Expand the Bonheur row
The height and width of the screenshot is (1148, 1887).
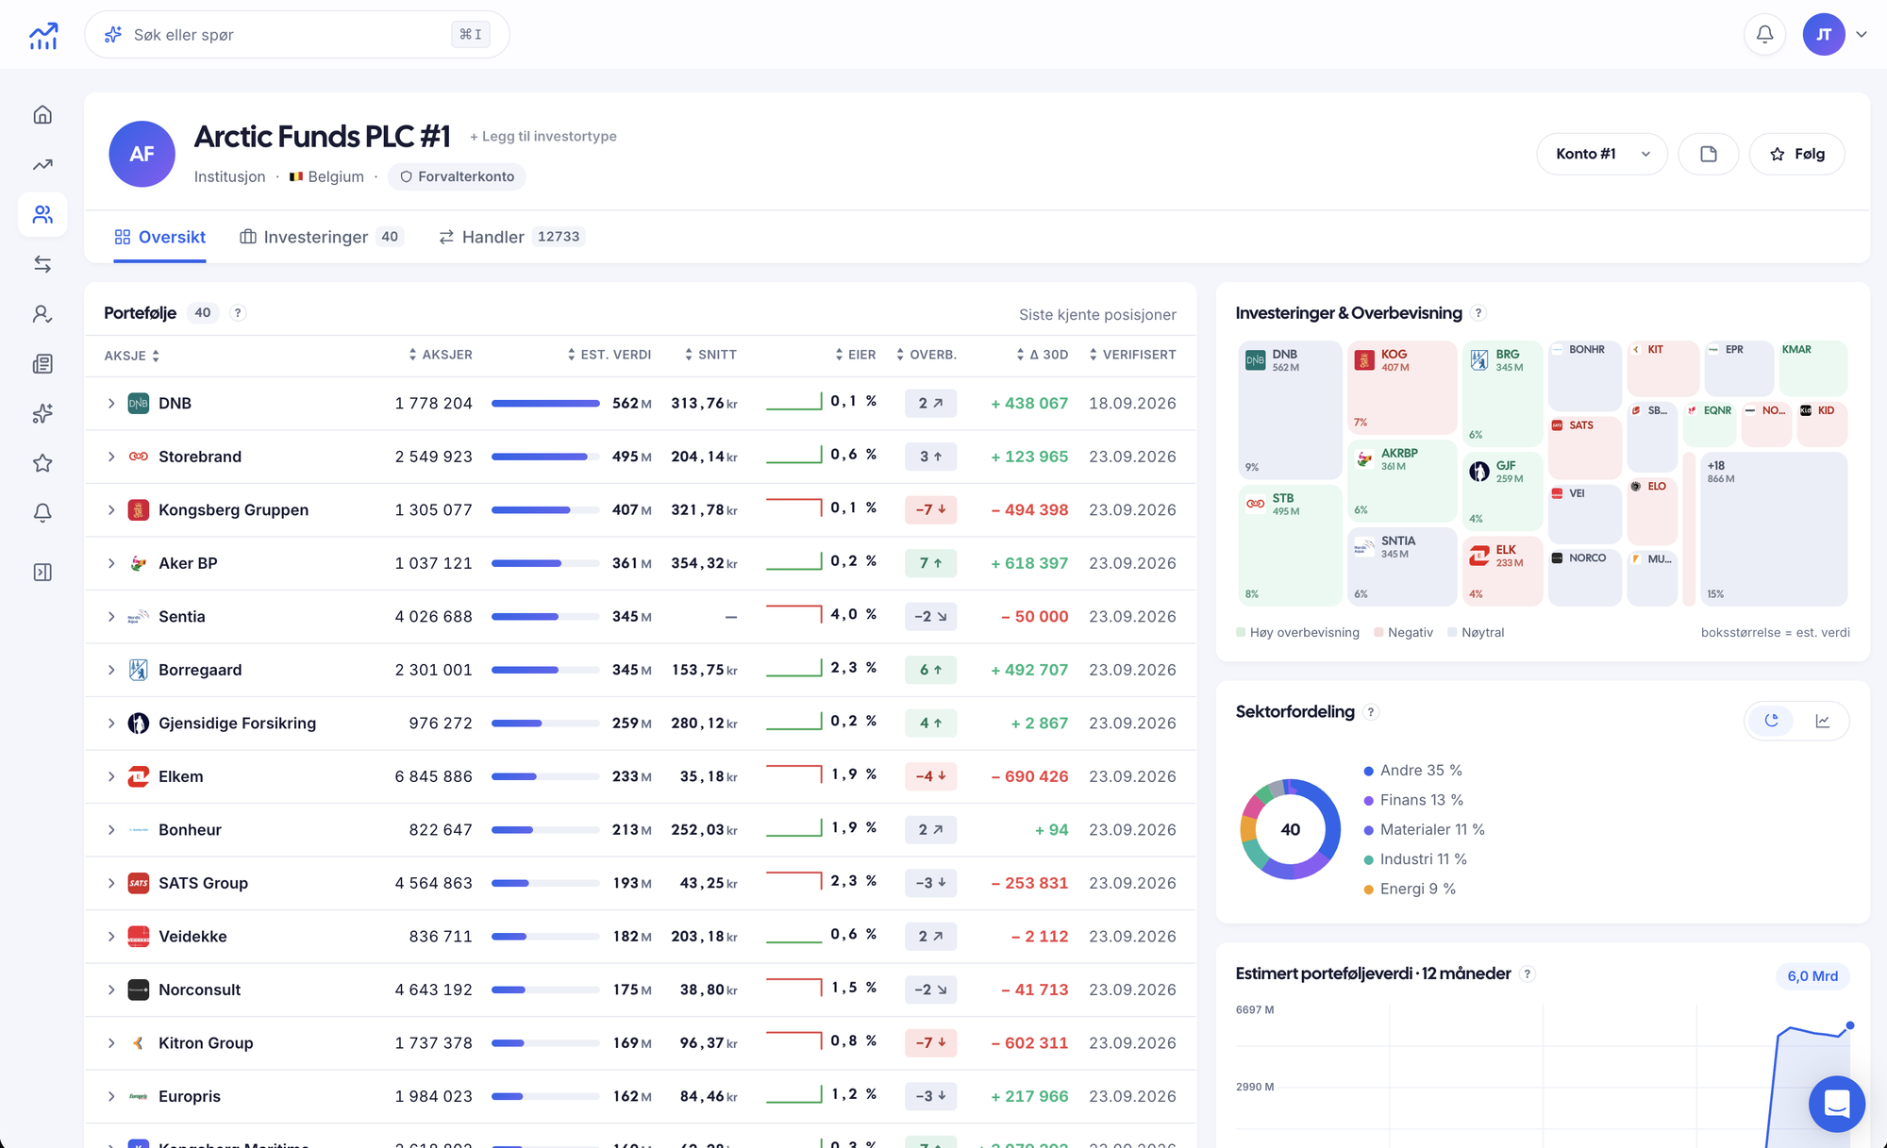(x=111, y=830)
